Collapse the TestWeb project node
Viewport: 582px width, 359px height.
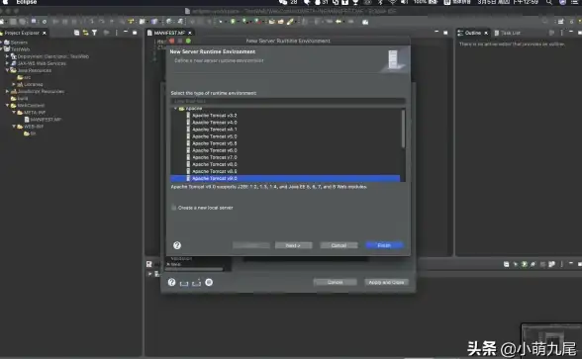click(x=1, y=49)
